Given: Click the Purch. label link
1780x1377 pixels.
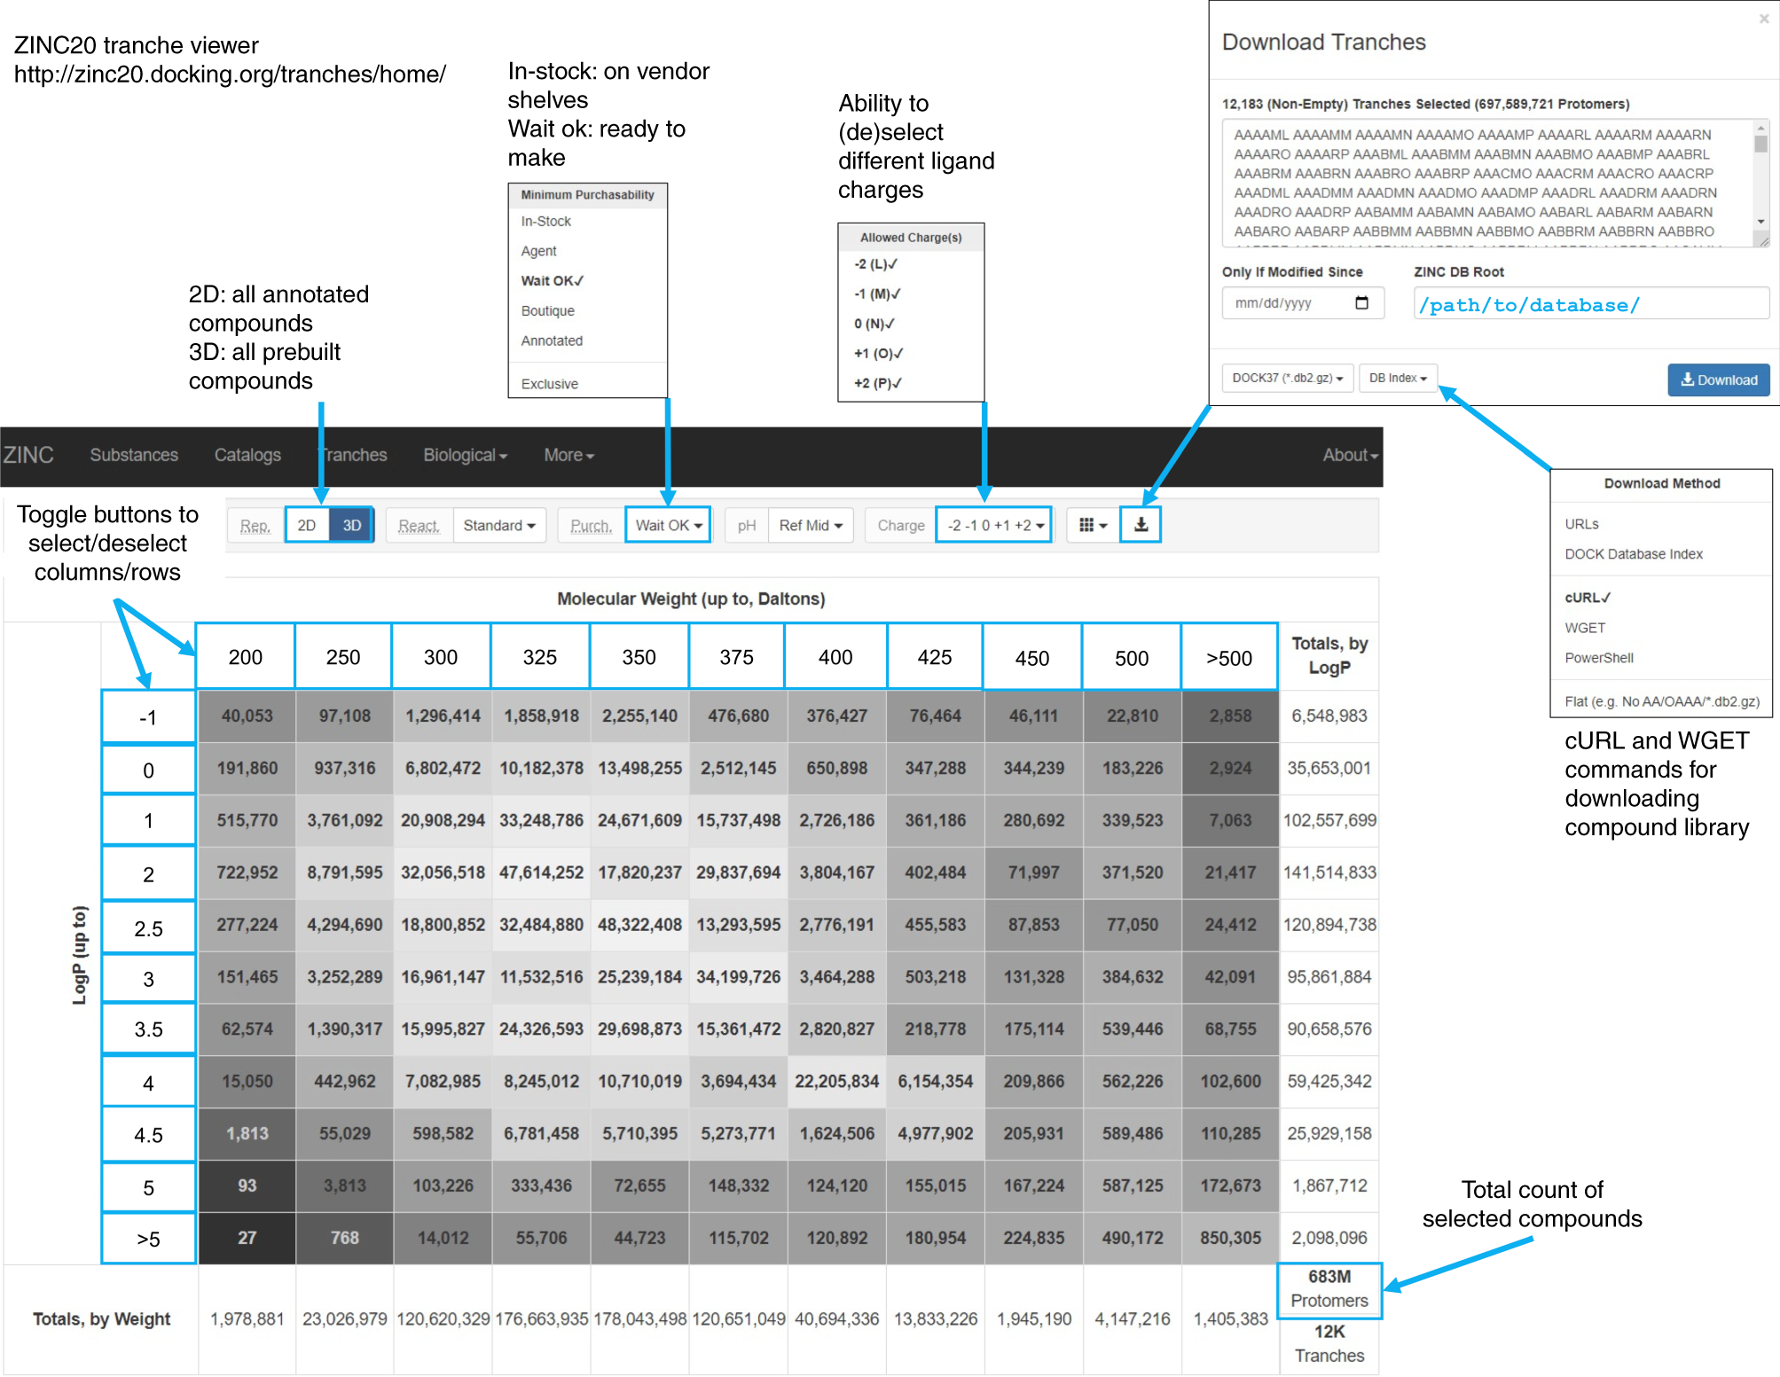Looking at the screenshot, I should [x=591, y=526].
